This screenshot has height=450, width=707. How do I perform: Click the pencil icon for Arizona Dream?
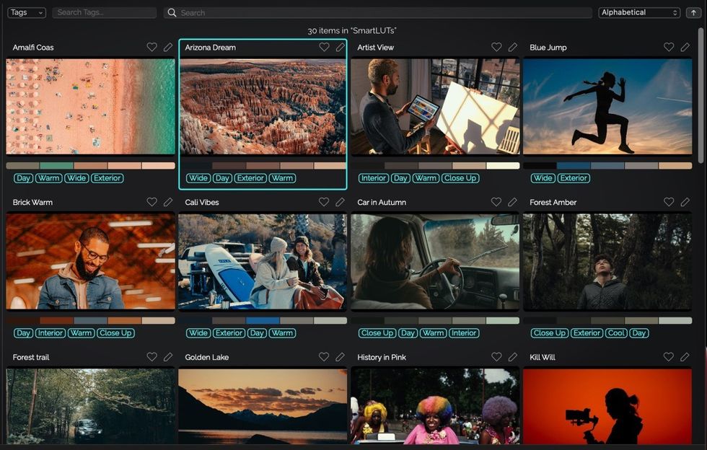(340, 47)
